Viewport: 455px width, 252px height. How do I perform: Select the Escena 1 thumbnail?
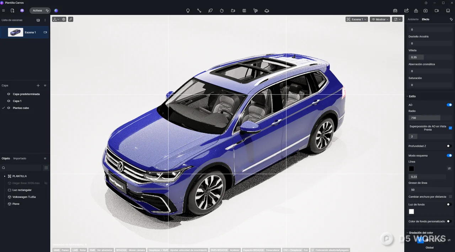[x=15, y=32]
